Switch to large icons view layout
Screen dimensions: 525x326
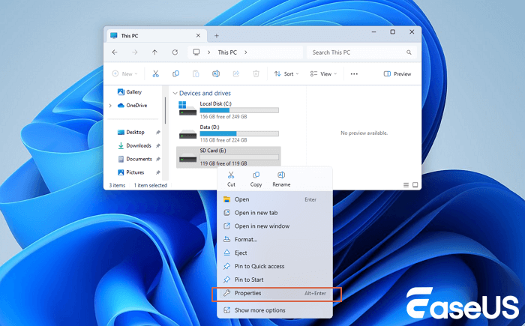point(415,185)
